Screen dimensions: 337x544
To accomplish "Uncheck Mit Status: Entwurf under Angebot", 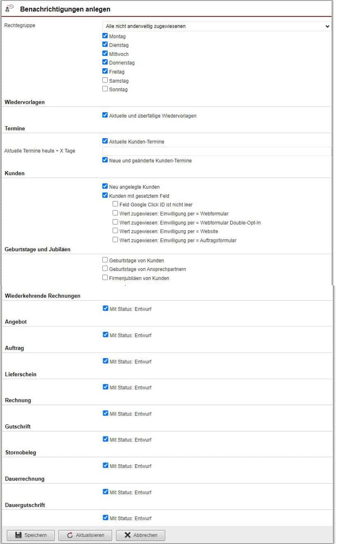I will [x=106, y=335].
